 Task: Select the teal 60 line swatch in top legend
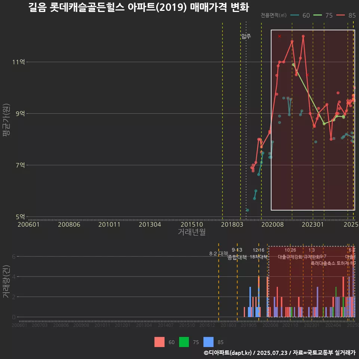click(295, 15)
